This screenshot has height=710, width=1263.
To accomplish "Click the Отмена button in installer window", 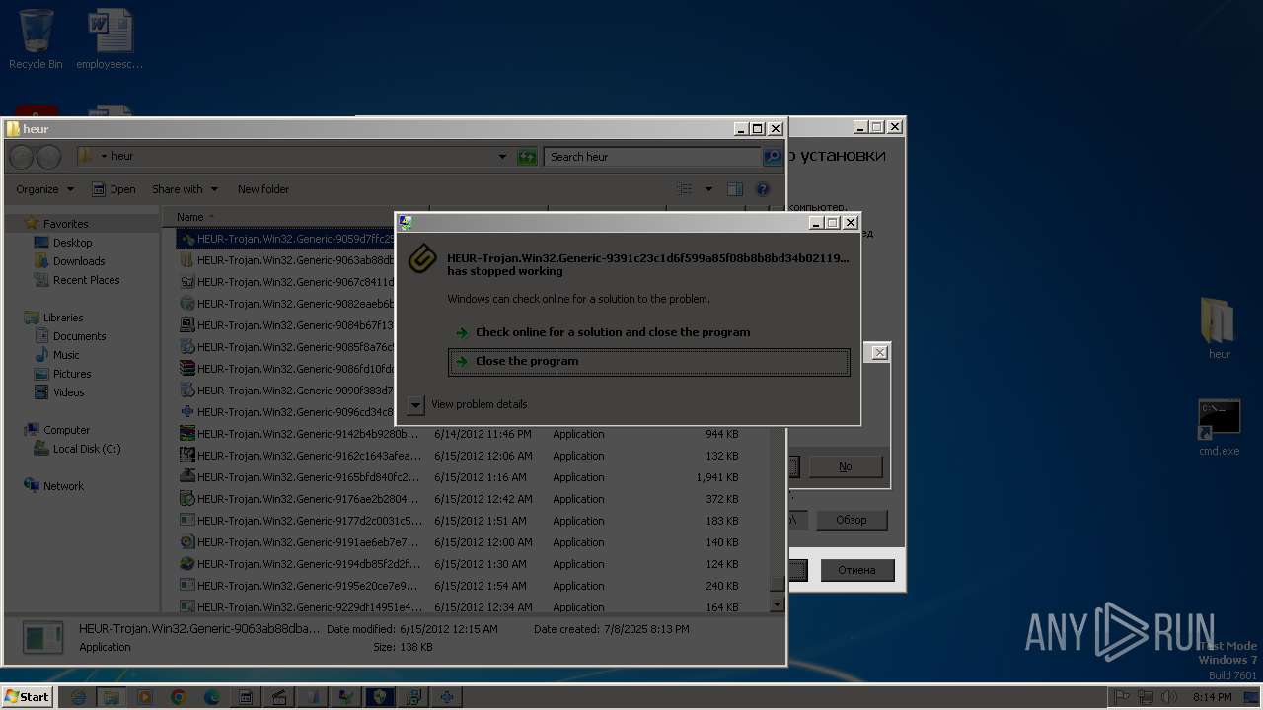I will point(856,570).
